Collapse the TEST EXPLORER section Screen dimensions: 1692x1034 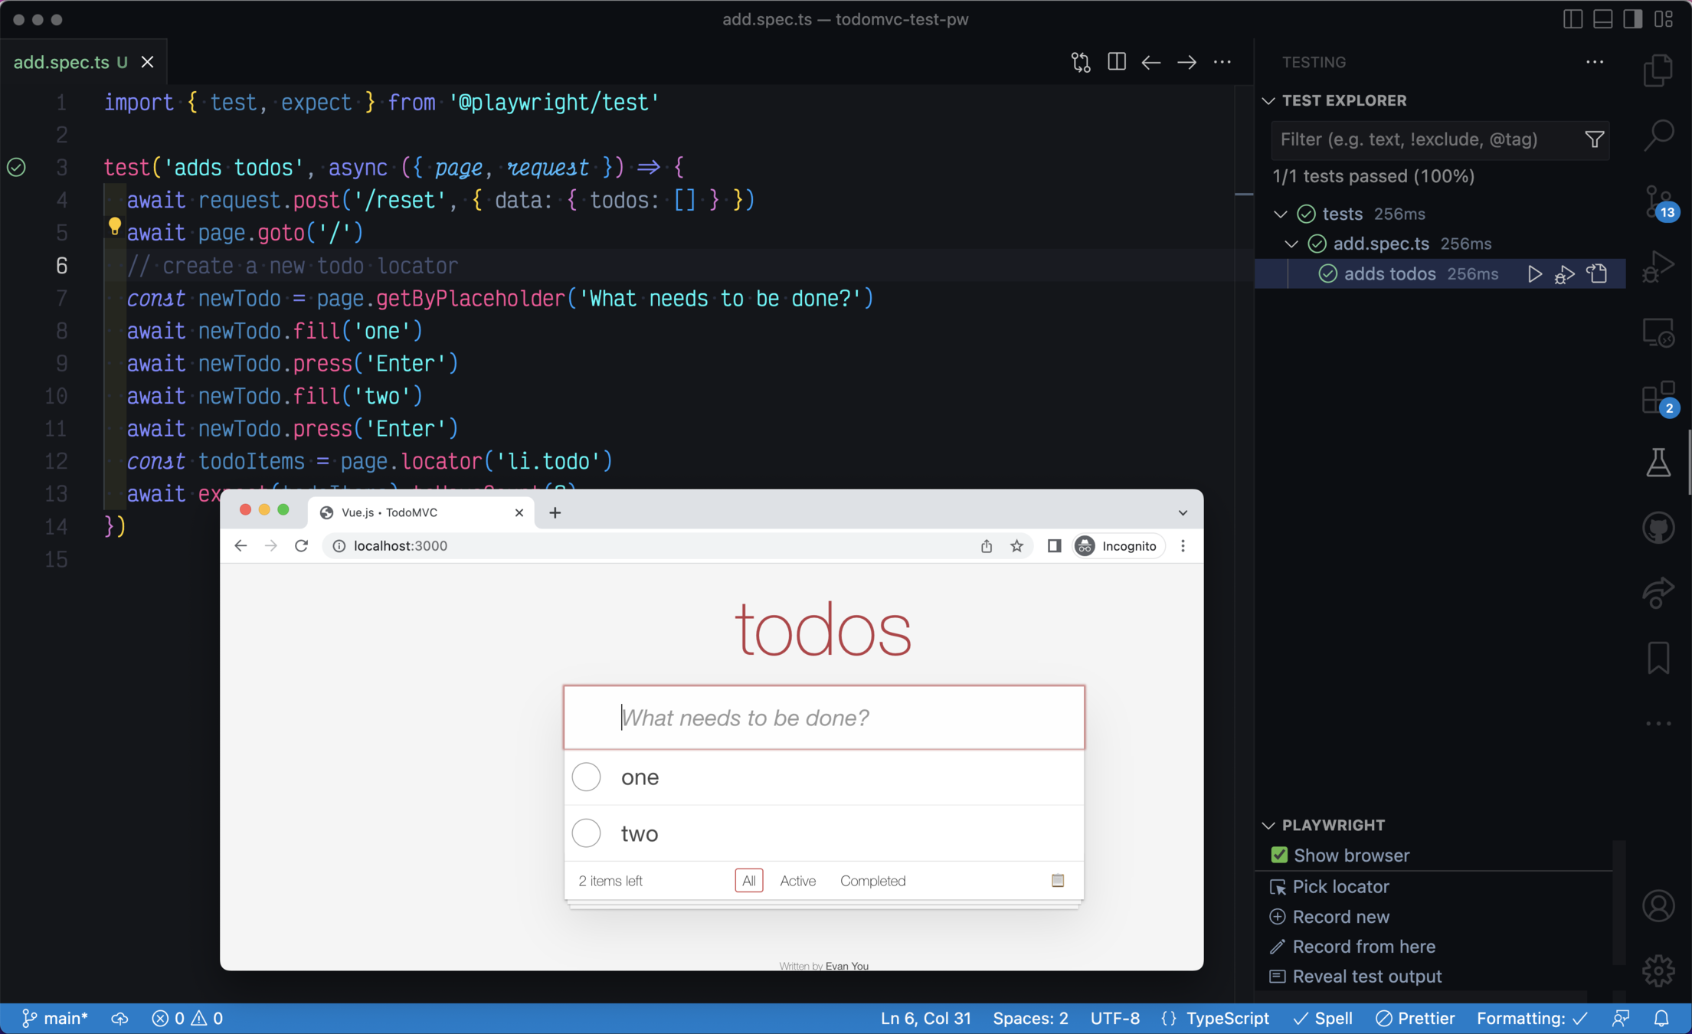(1268, 100)
